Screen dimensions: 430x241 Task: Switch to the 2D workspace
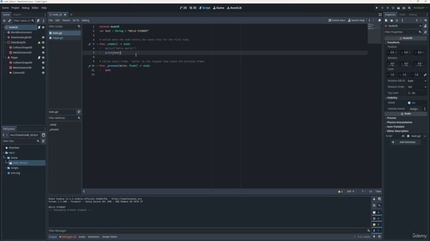pos(183,8)
